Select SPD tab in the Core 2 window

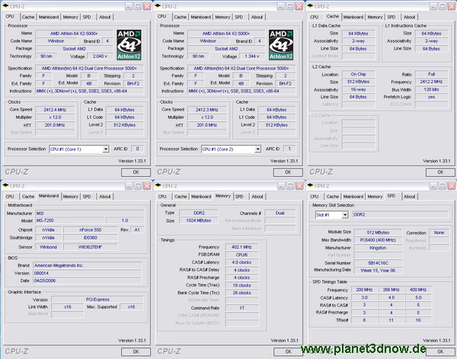click(x=238, y=18)
